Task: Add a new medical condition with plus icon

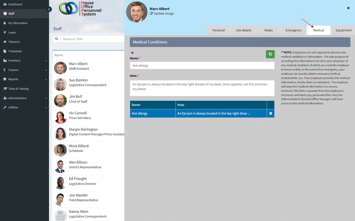Action: coord(132,53)
